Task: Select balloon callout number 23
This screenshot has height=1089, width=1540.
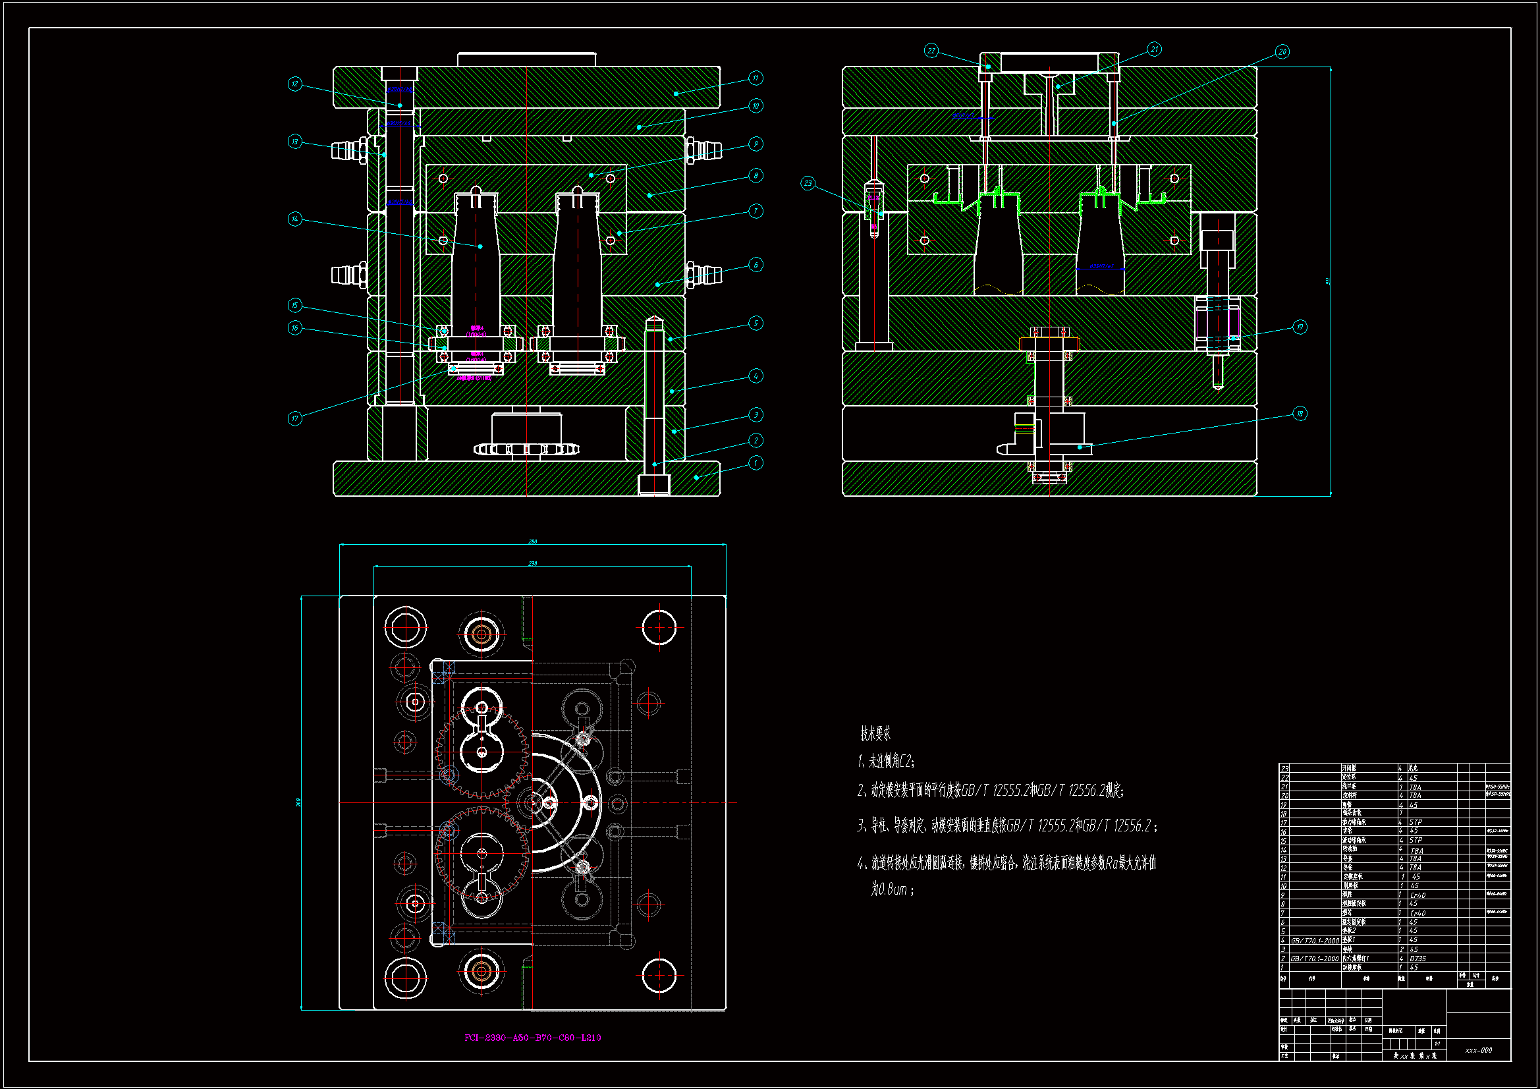Action: [808, 183]
